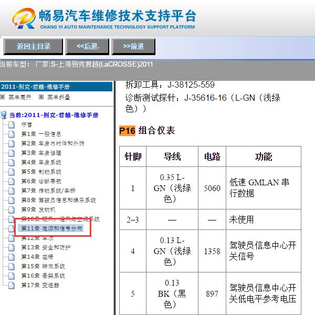This screenshot has height=315, width=315.
Task: Click the page icon beside 第9章 发动机
Action: point(12,209)
